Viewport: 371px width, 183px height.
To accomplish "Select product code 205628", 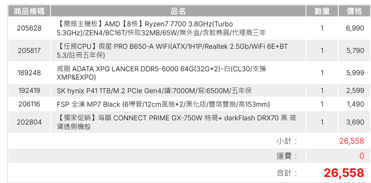I will point(29,28).
